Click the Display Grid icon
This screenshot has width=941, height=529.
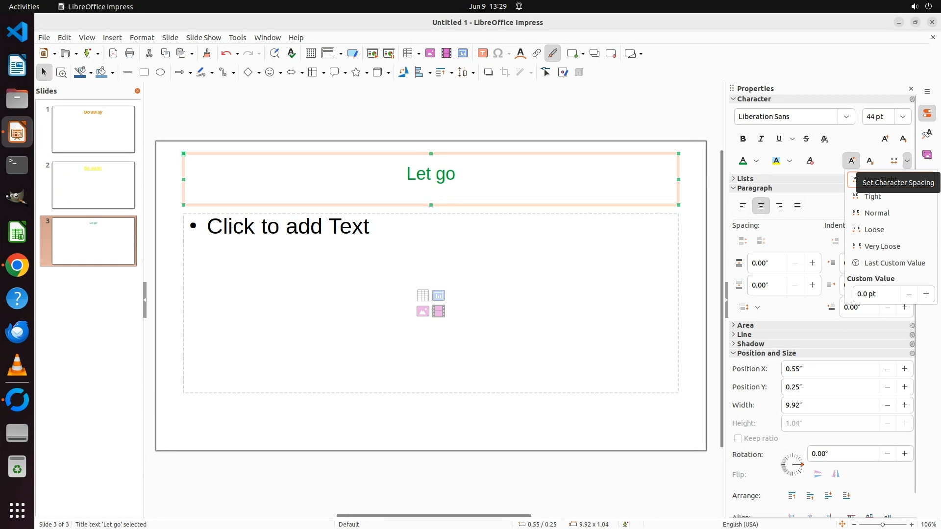[310, 53]
